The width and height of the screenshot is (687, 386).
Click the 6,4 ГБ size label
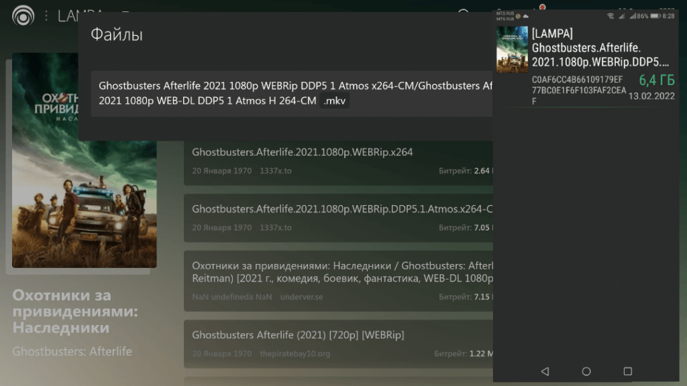(x=656, y=80)
